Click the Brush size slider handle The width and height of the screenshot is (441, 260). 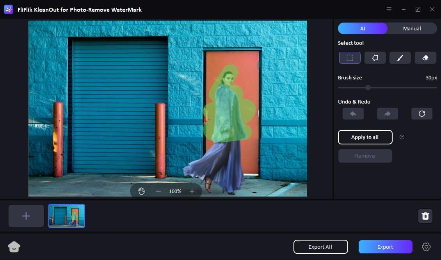click(368, 88)
